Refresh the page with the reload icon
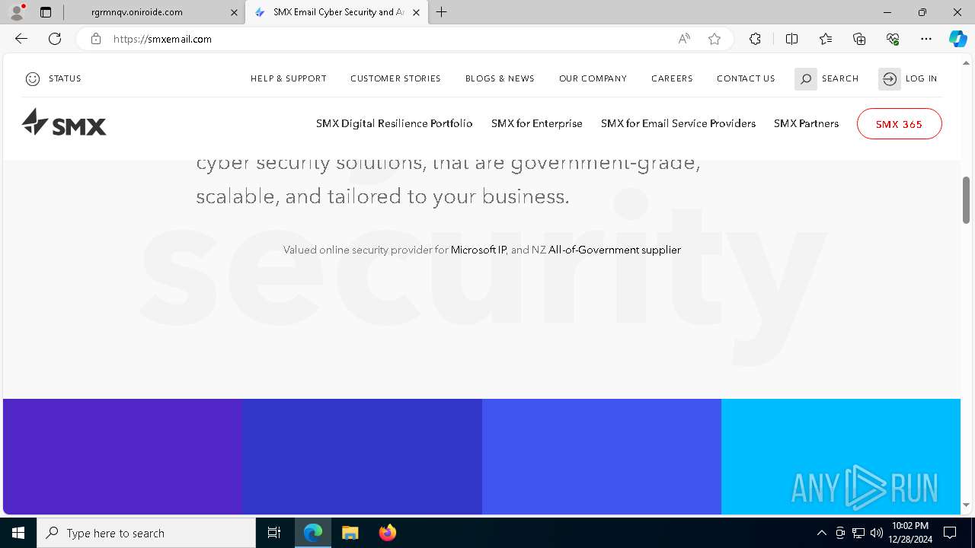 click(55, 39)
